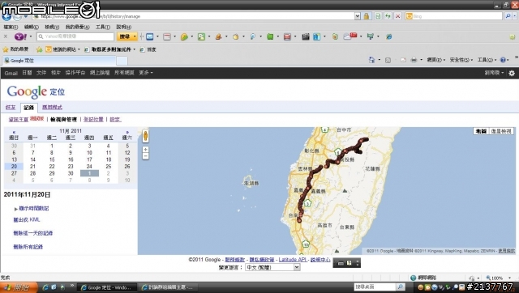
Task: Click the purple Yahoo! logo in toolbar
Action: [20, 36]
